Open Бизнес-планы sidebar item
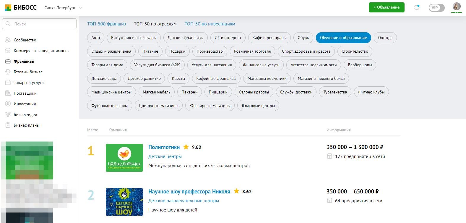Image resolution: width=466 pixels, height=223 pixels. (x=27, y=125)
